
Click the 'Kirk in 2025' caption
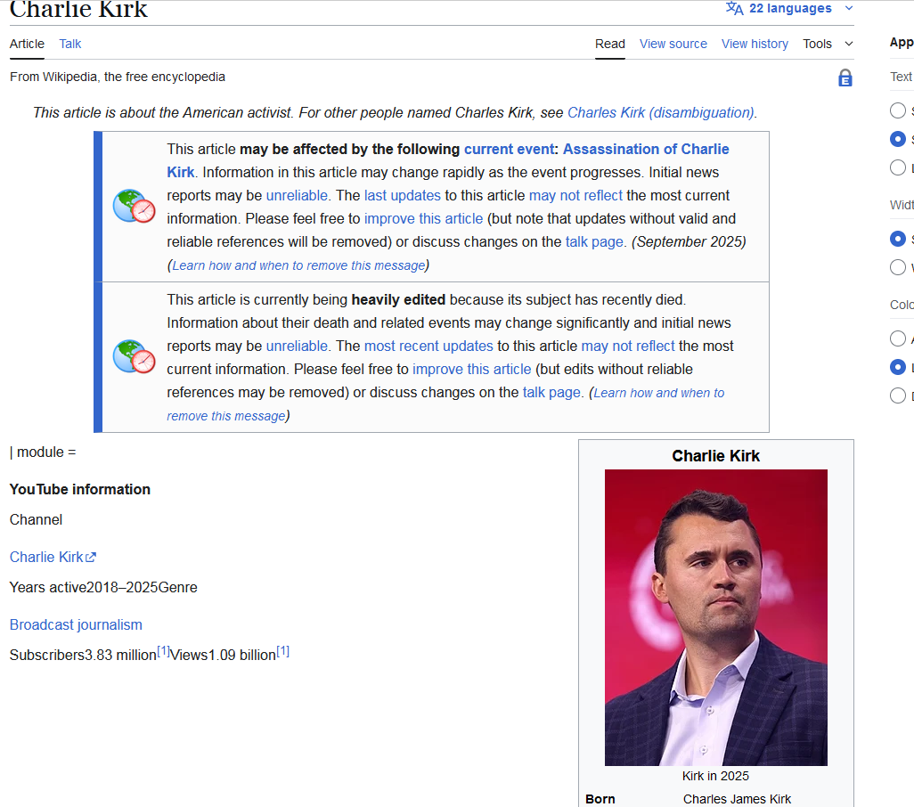715,776
